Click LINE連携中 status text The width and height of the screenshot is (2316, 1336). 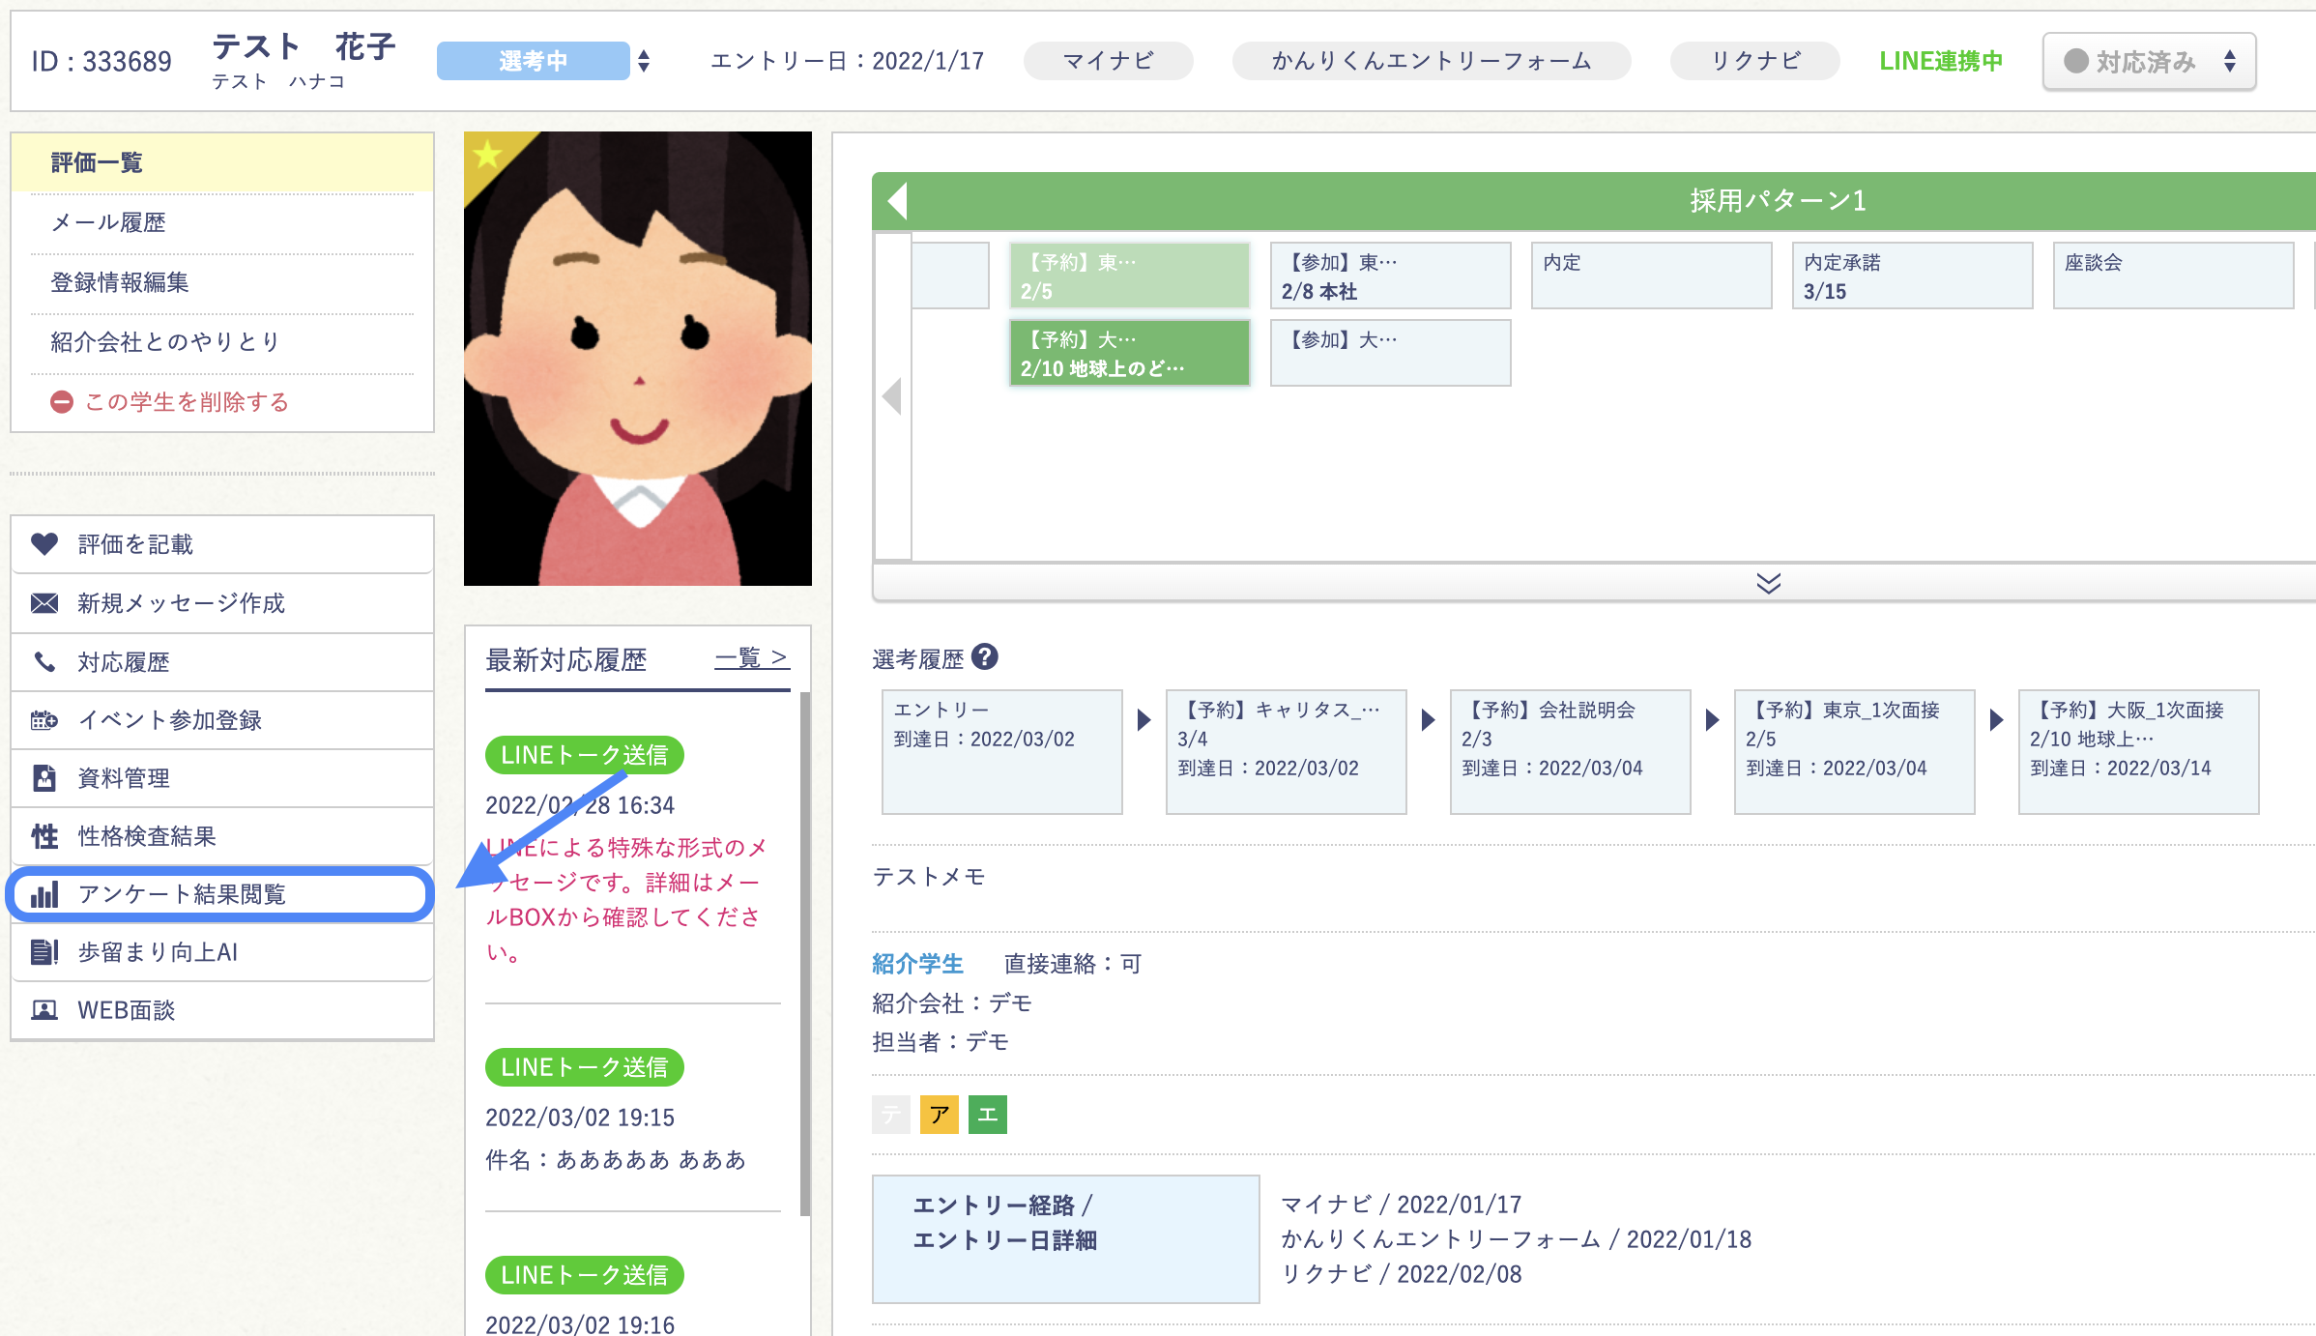[1940, 61]
